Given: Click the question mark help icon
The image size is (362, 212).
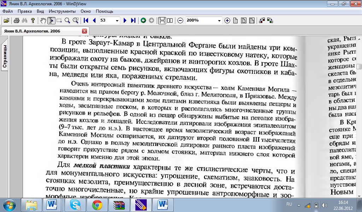Looking at the screenshot, I should (x=33, y=20).
